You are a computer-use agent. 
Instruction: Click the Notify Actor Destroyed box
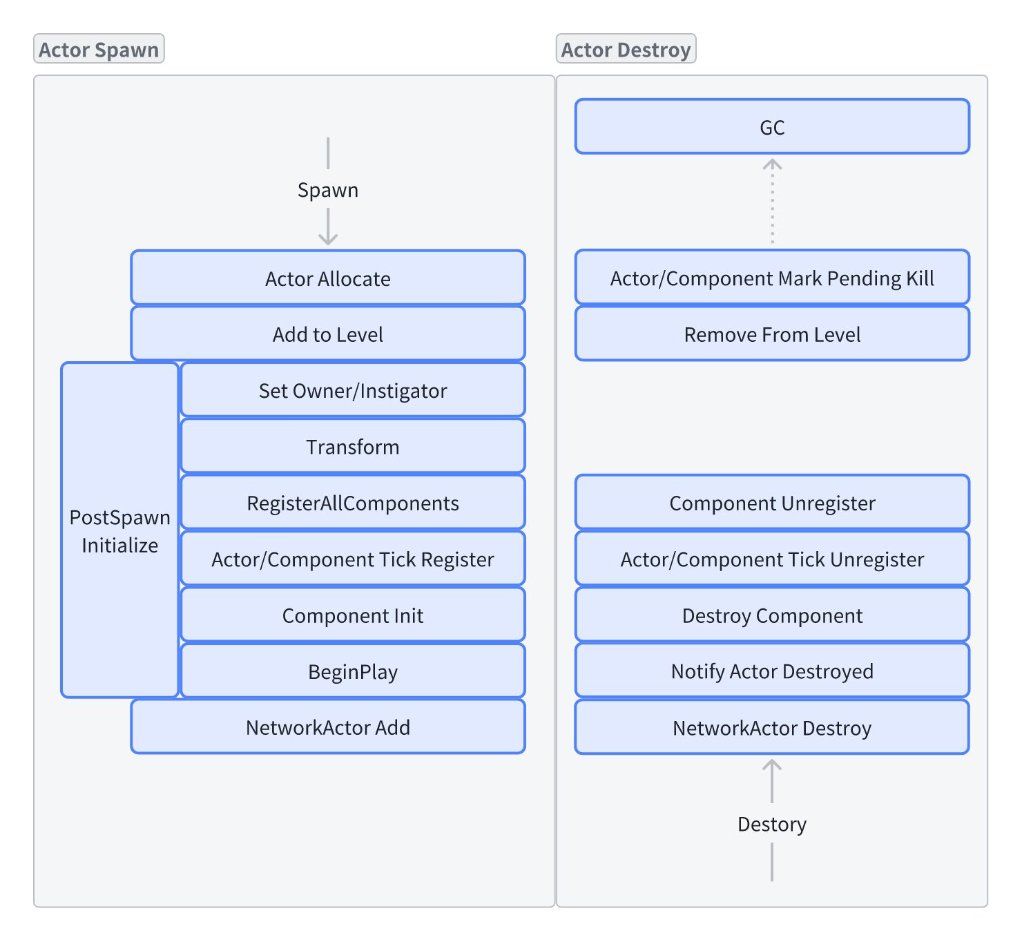coord(772,671)
